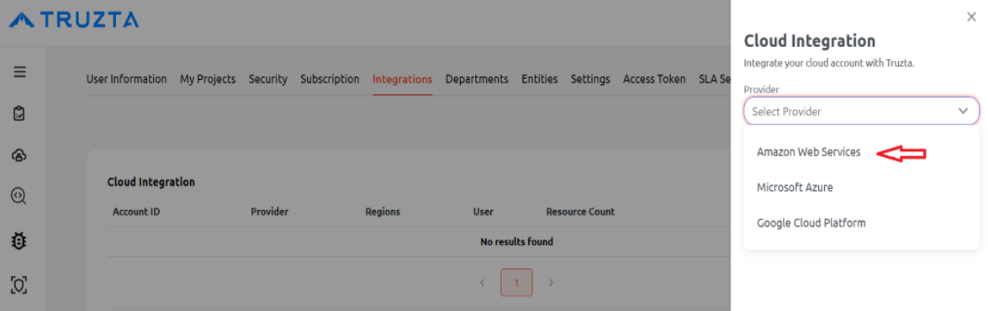The width and height of the screenshot is (988, 311).
Task: Click the Provider dropdown chevron arrow
Action: pyautogui.click(x=964, y=111)
